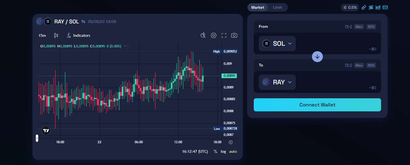
Task: Toggle the bar chart view icon
Action: pyautogui.click(x=378, y=7)
